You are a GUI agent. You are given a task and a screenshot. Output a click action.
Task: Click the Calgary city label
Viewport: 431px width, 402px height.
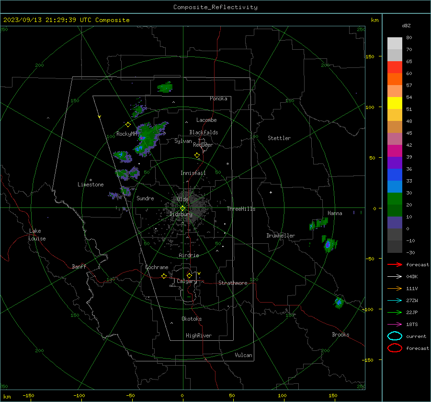click(187, 281)
